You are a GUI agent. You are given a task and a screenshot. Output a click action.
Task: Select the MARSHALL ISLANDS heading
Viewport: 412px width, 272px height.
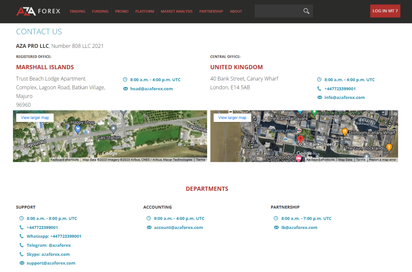point(45,67)
